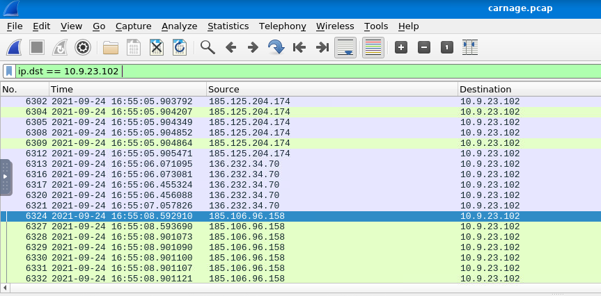Image resolution: width=601 pixels, height=296 pixels.
Task: Go forward in packet history arrow
Action: (x=253, y=47)
